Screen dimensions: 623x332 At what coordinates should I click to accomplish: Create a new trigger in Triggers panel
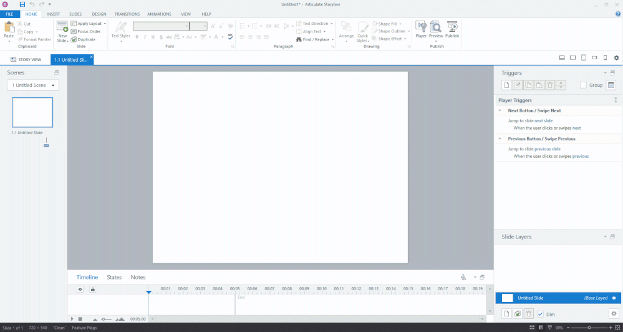pos(507,85)
